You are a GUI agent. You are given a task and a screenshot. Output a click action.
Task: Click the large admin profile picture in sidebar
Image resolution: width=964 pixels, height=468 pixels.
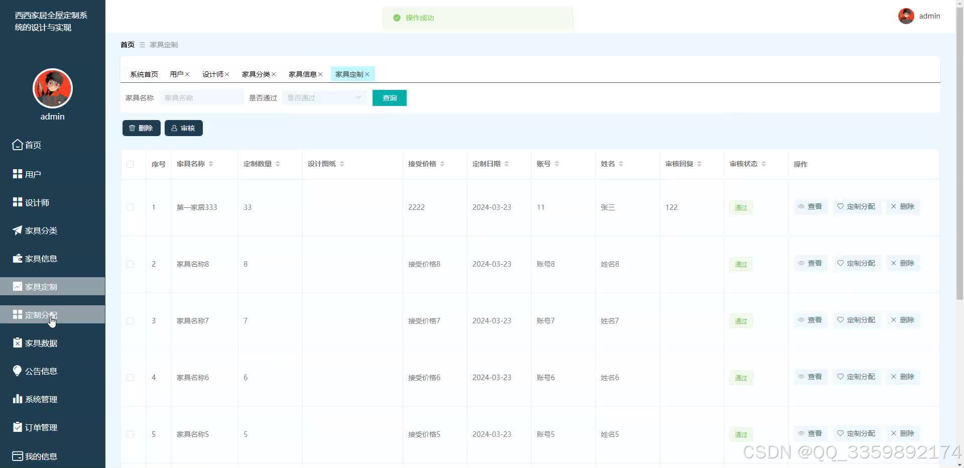[53, 88]
